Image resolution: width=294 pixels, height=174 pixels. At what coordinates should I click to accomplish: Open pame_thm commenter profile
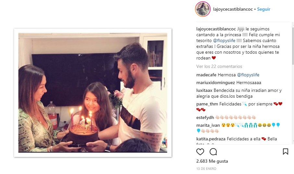coord(207,104)
